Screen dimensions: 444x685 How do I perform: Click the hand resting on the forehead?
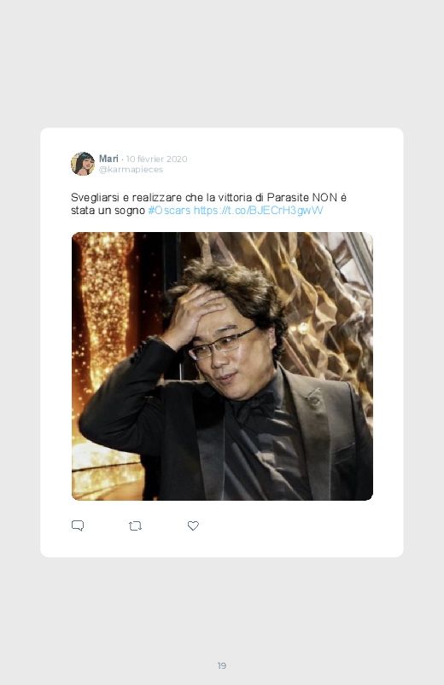pos(195,315)
